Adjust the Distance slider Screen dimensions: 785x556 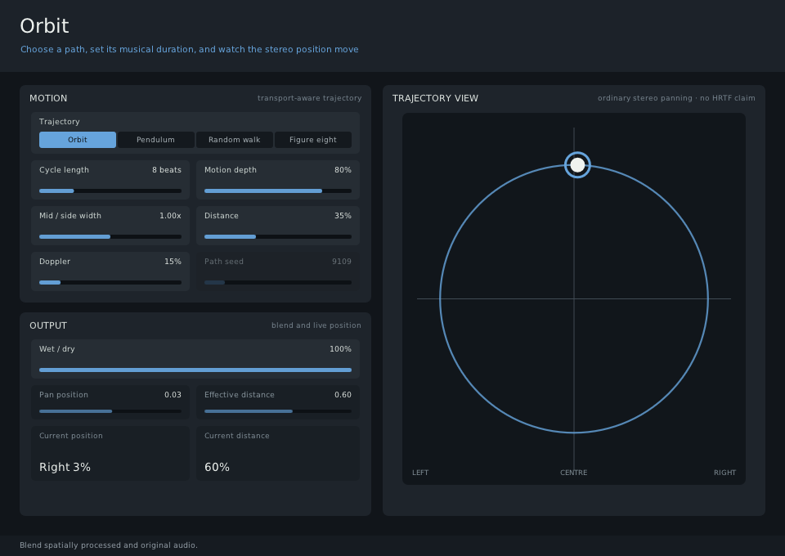pyautogui.click(x=278, y=237)
